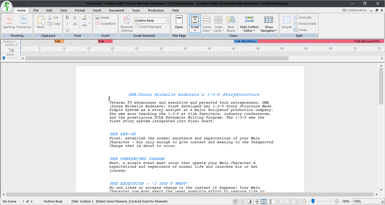
Task: Show the Navigator panel
Action: [269, 24]
